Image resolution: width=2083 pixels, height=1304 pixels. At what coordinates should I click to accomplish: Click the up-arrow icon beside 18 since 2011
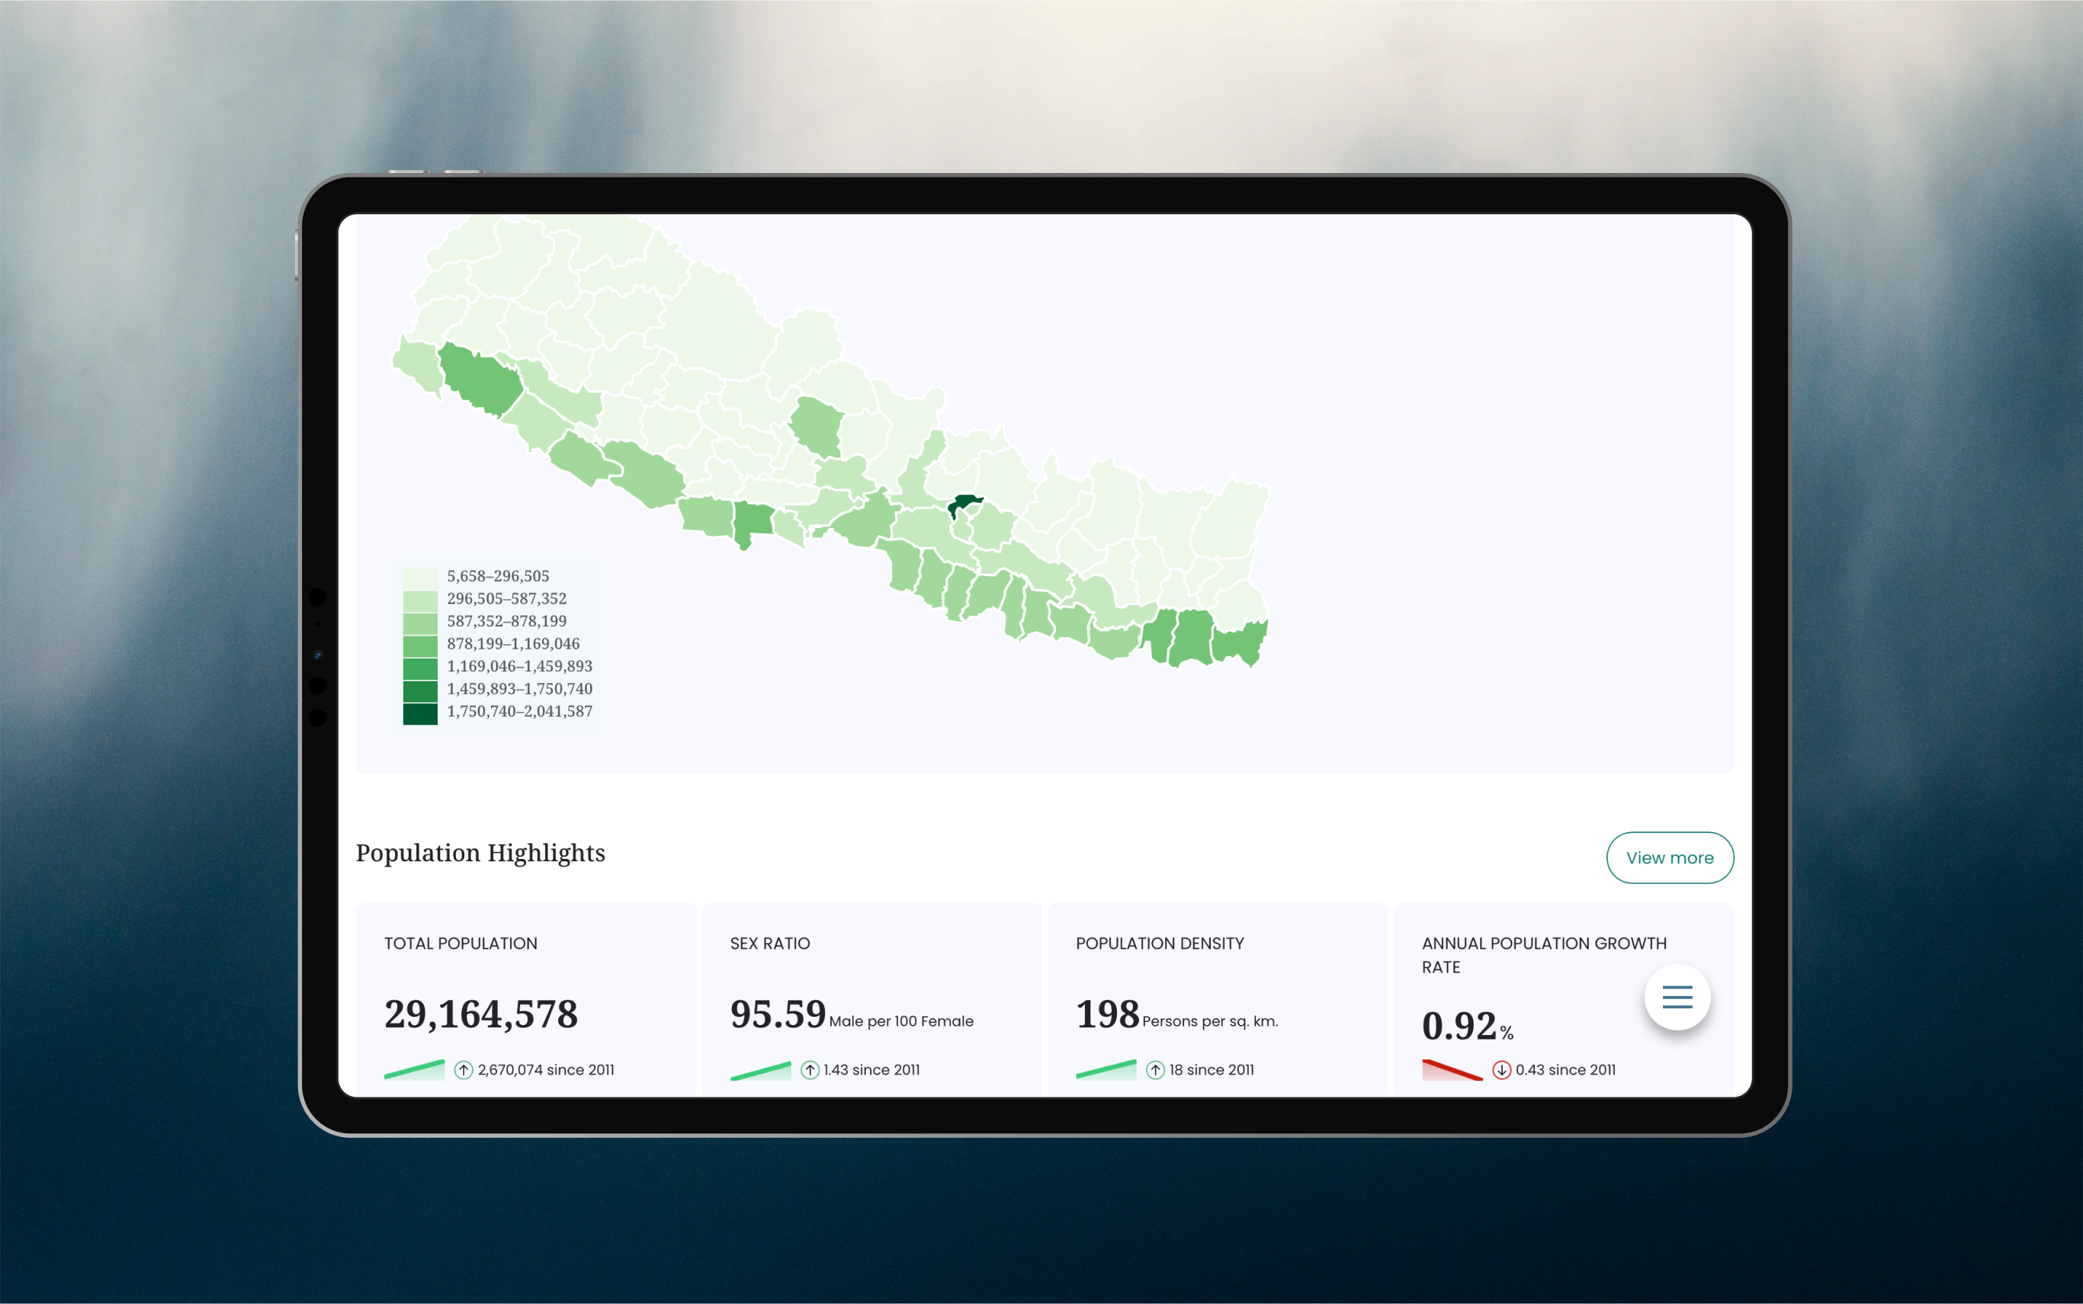coord(1155,1069)
